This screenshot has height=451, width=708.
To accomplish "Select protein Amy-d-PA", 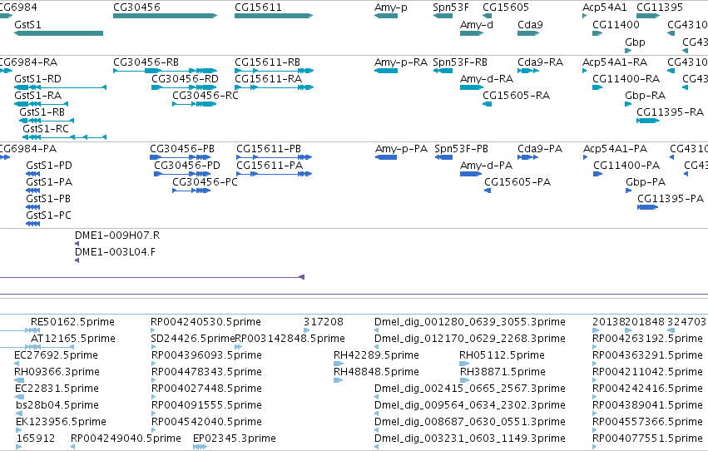I will [x=486, y=166].
